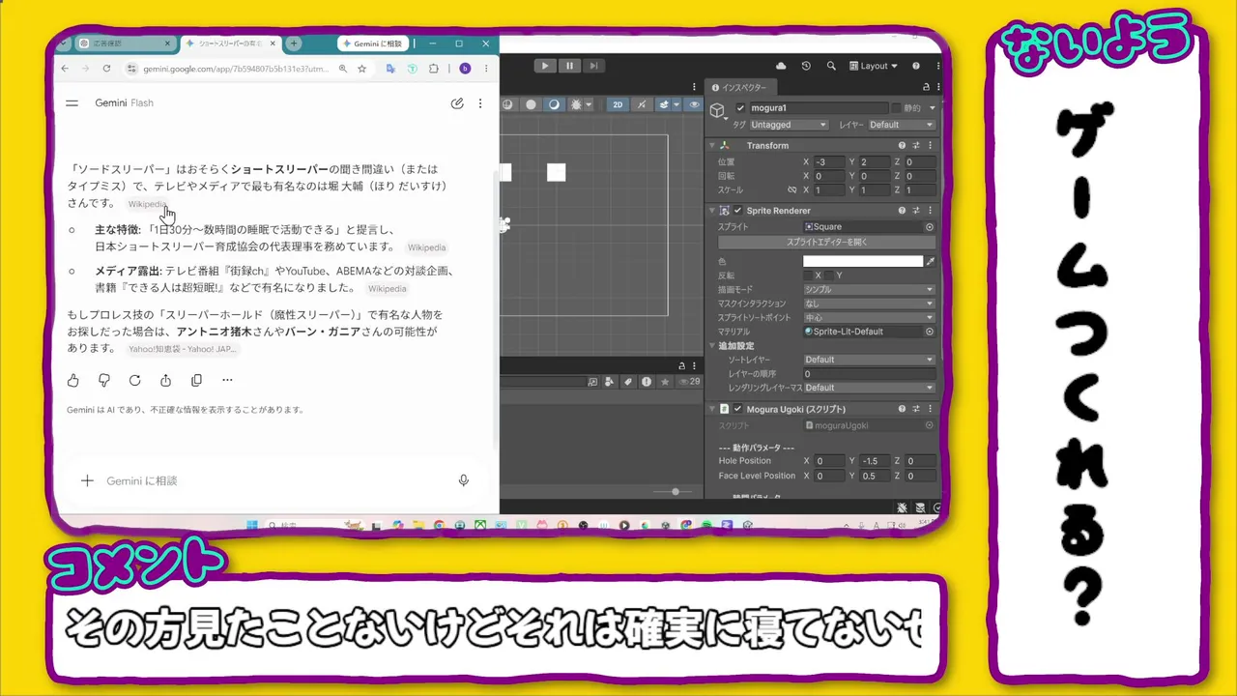Switch to the 応答確認 browser tab
This screenshot has height=696, width=1237.
pyautogui.click(x=125, y=43)
